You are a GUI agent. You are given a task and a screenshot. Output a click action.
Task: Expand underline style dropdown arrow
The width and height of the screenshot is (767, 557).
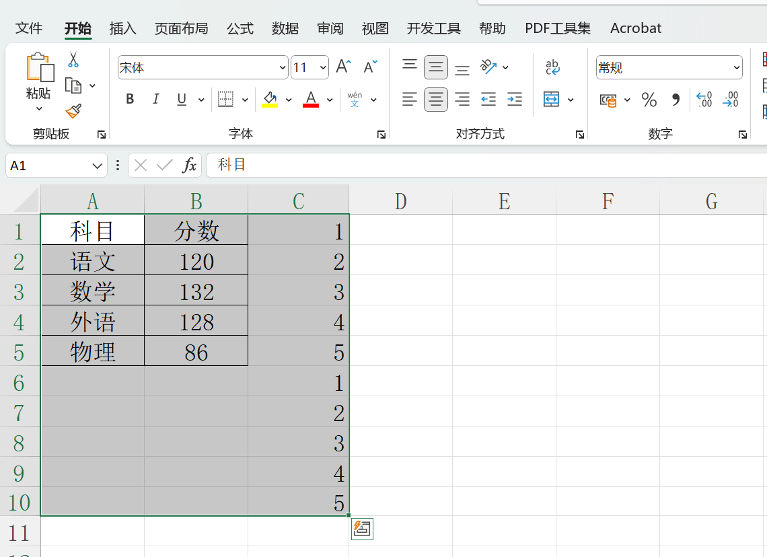201,100
